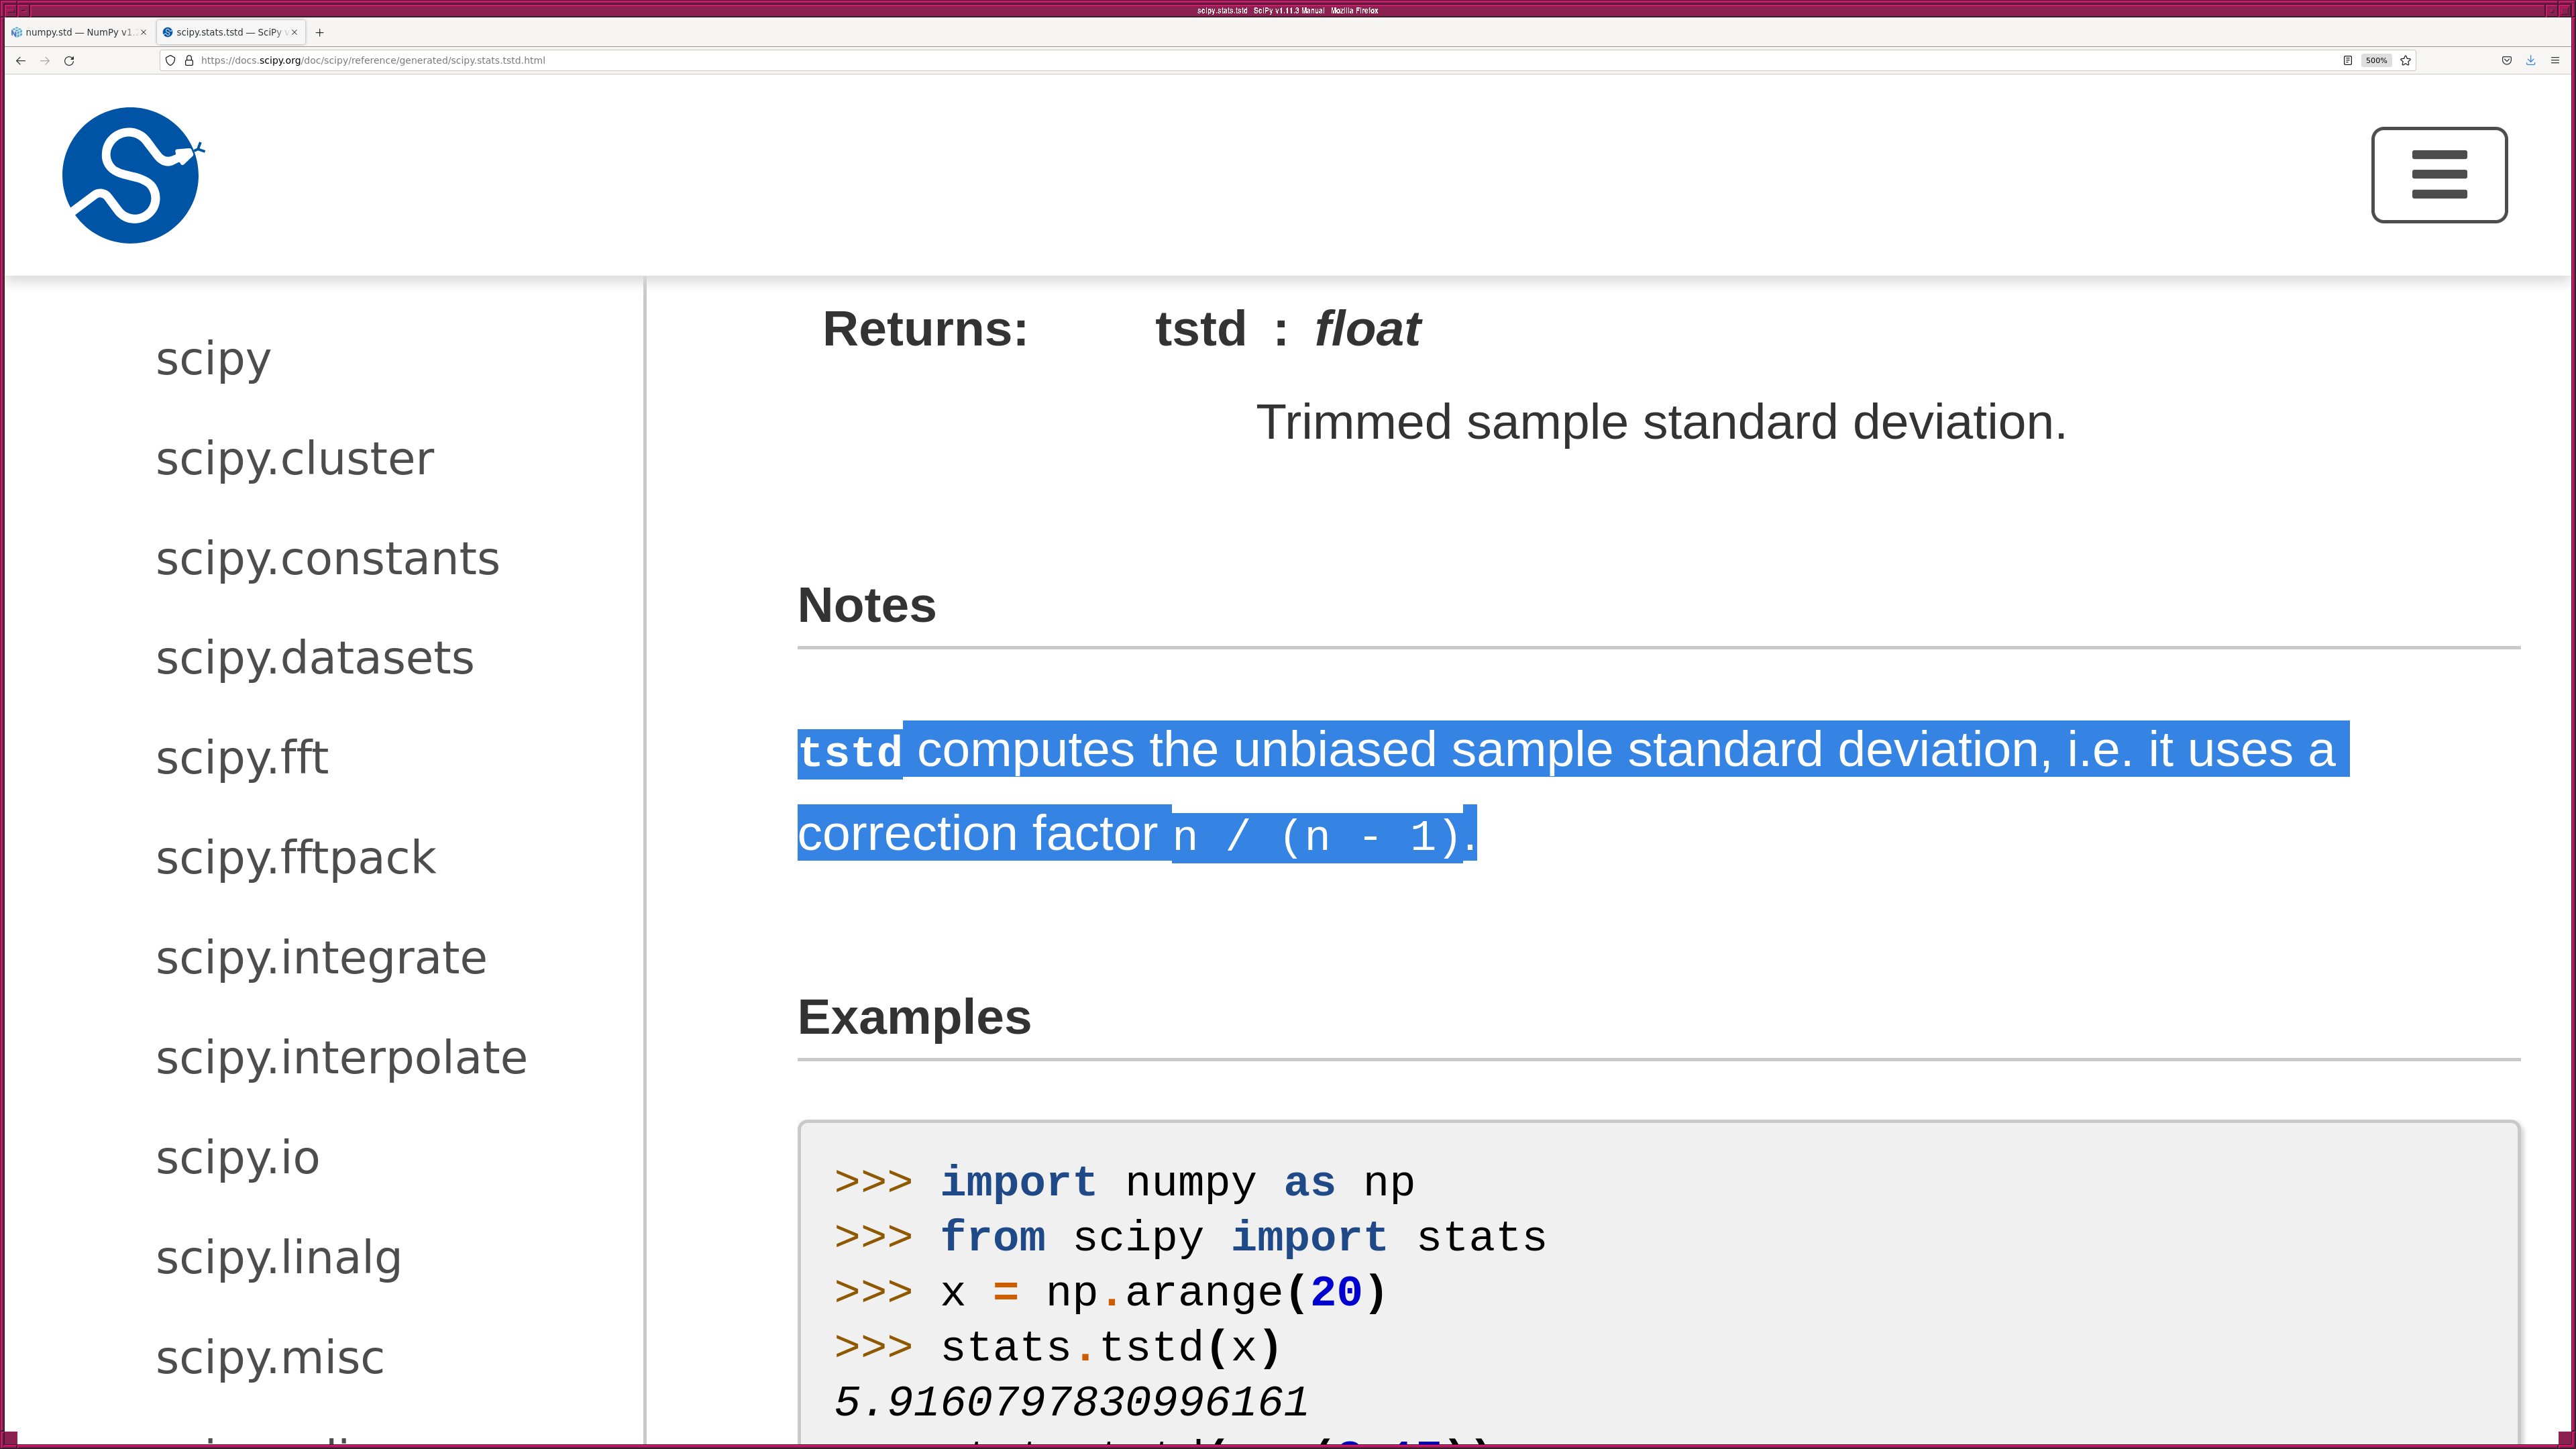
Task: Open the Downloads panel
Action: click(2530, 61)
